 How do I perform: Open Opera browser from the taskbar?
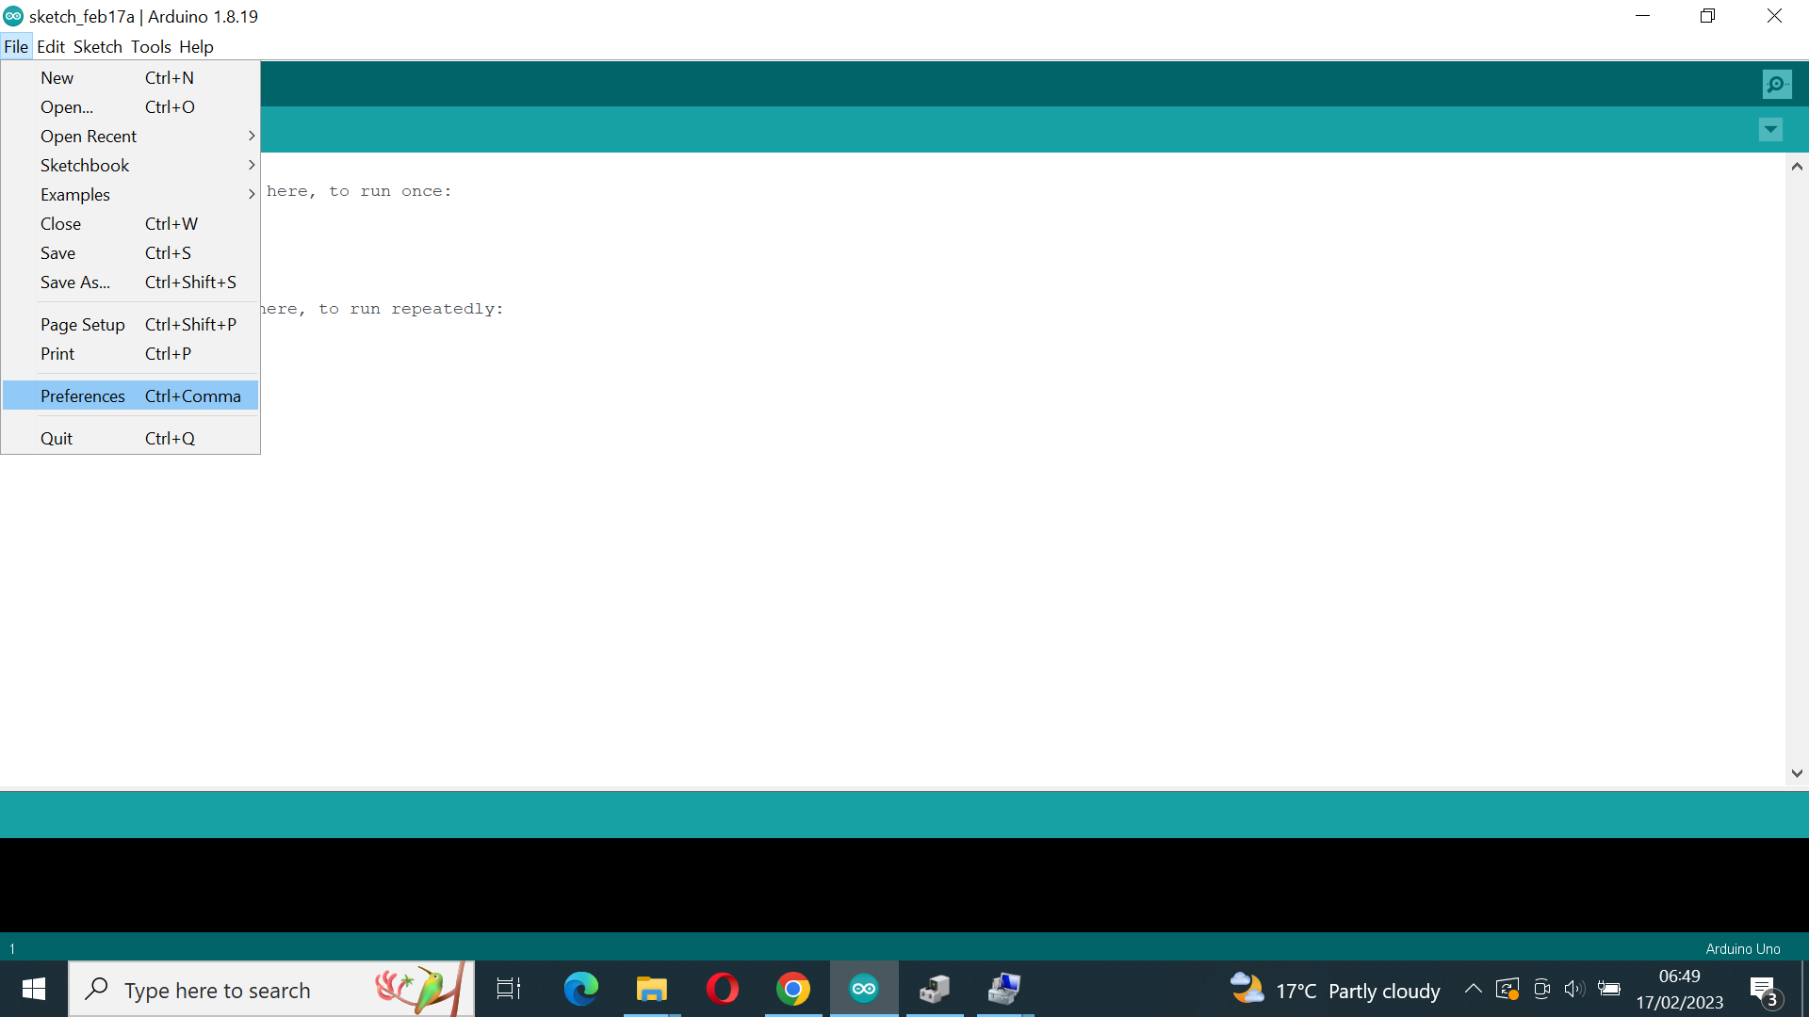[x=722, y=989]
